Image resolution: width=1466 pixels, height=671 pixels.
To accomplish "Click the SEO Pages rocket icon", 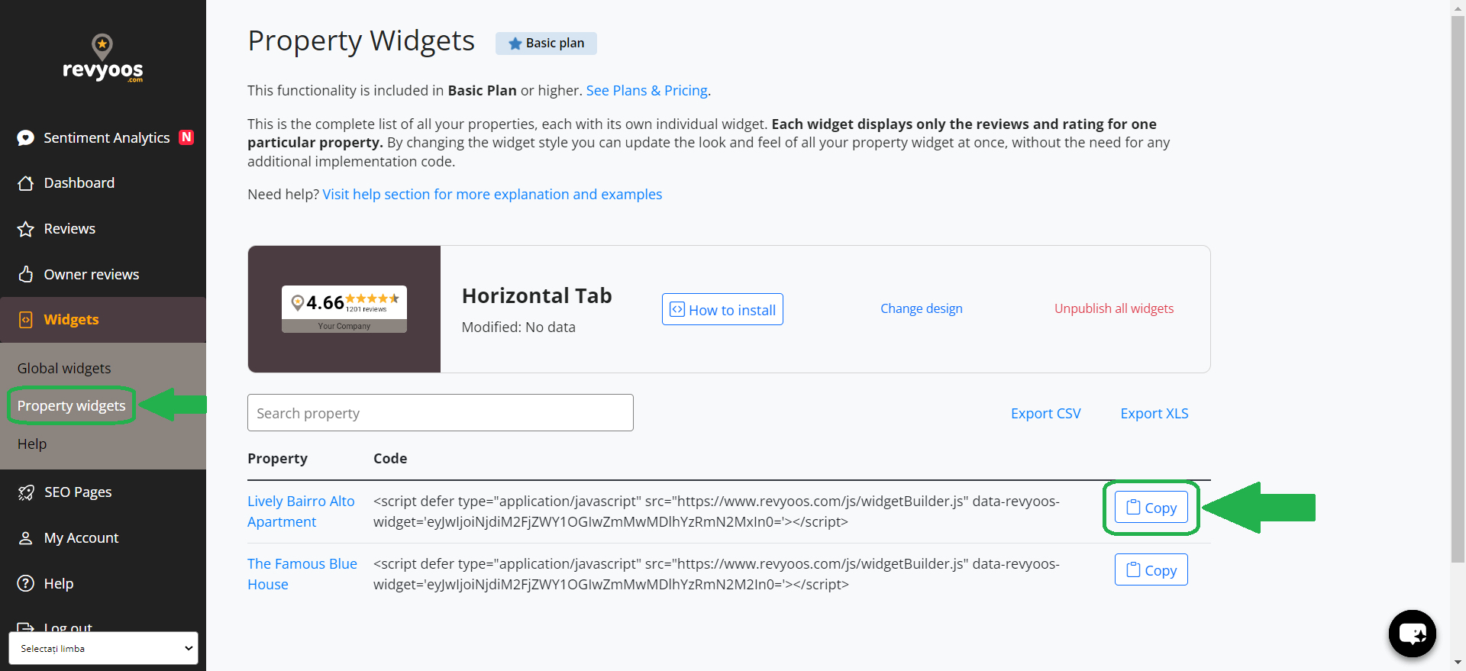I will 26,492.
